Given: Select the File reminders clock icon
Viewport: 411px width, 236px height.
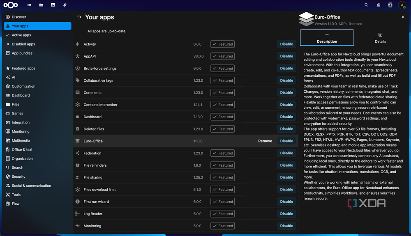Looking at the screenshot, I should (x=78, y=165).
